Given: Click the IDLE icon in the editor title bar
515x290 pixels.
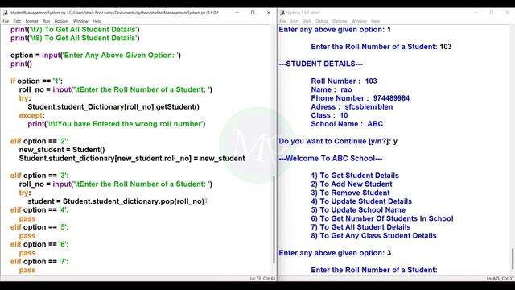Looking at the screenshot, I should pos(6,13).
